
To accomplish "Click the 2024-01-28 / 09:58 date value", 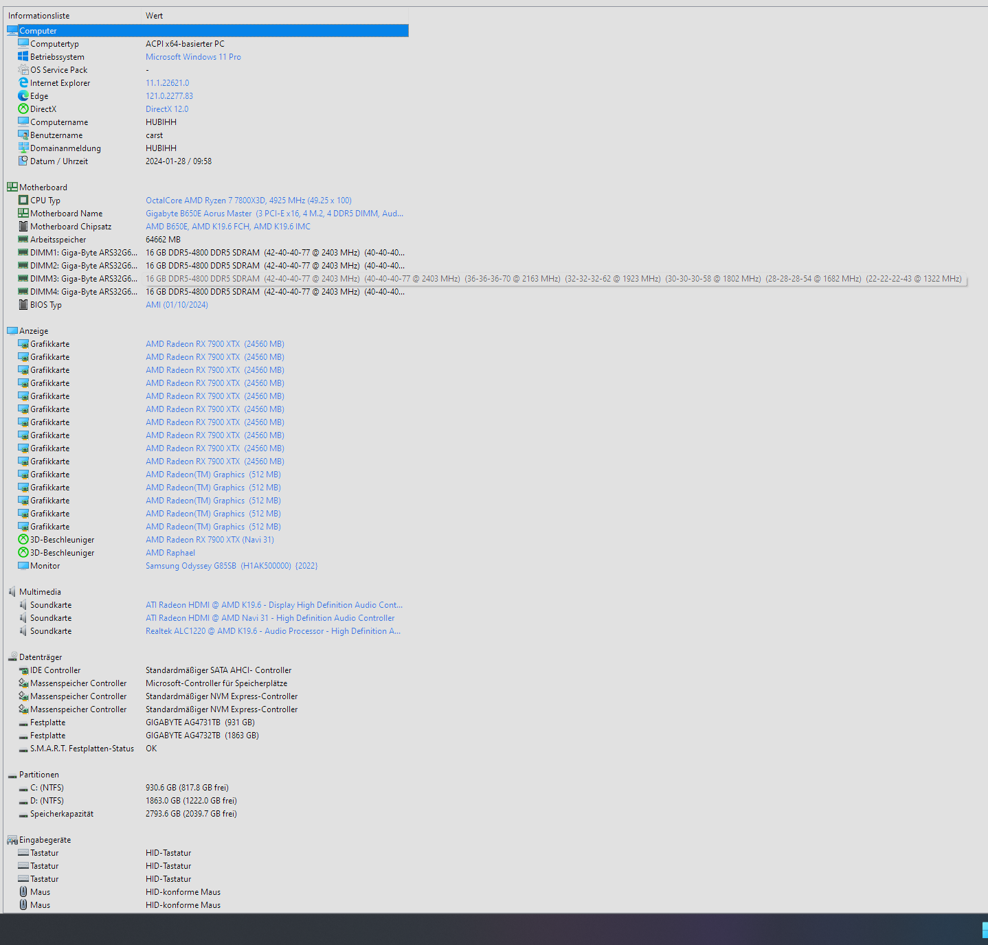I will pos(179,161).
